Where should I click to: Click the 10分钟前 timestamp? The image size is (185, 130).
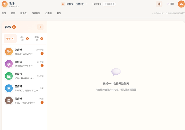[39, 50]
